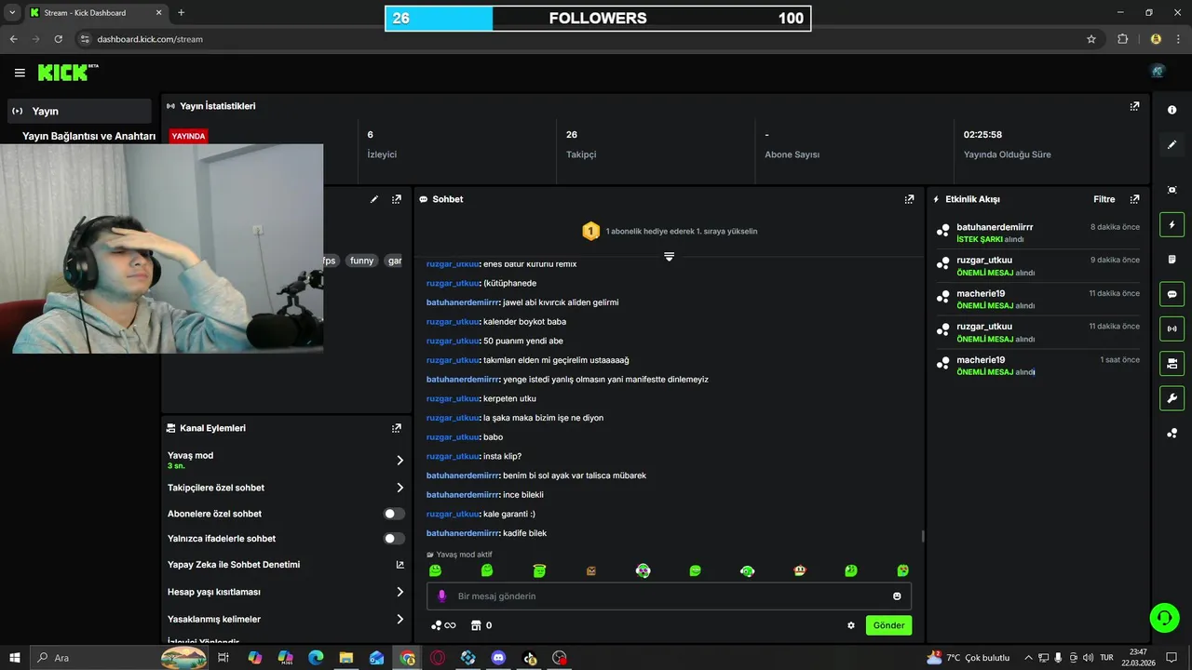Click the gold rank 1 badge in chat
The height and width of the screenshot is (670, 1192).
(590, 231)
